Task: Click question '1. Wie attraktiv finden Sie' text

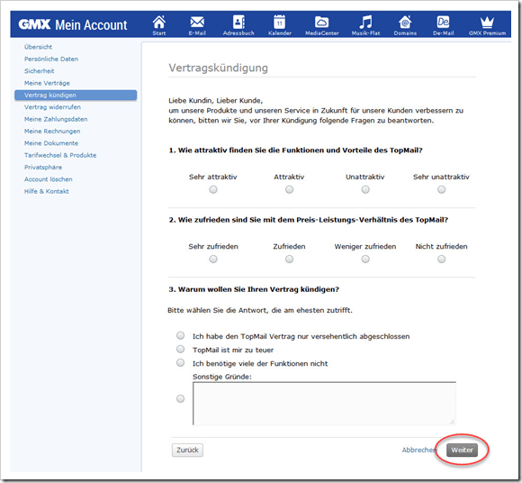Action: coord(295,150)
